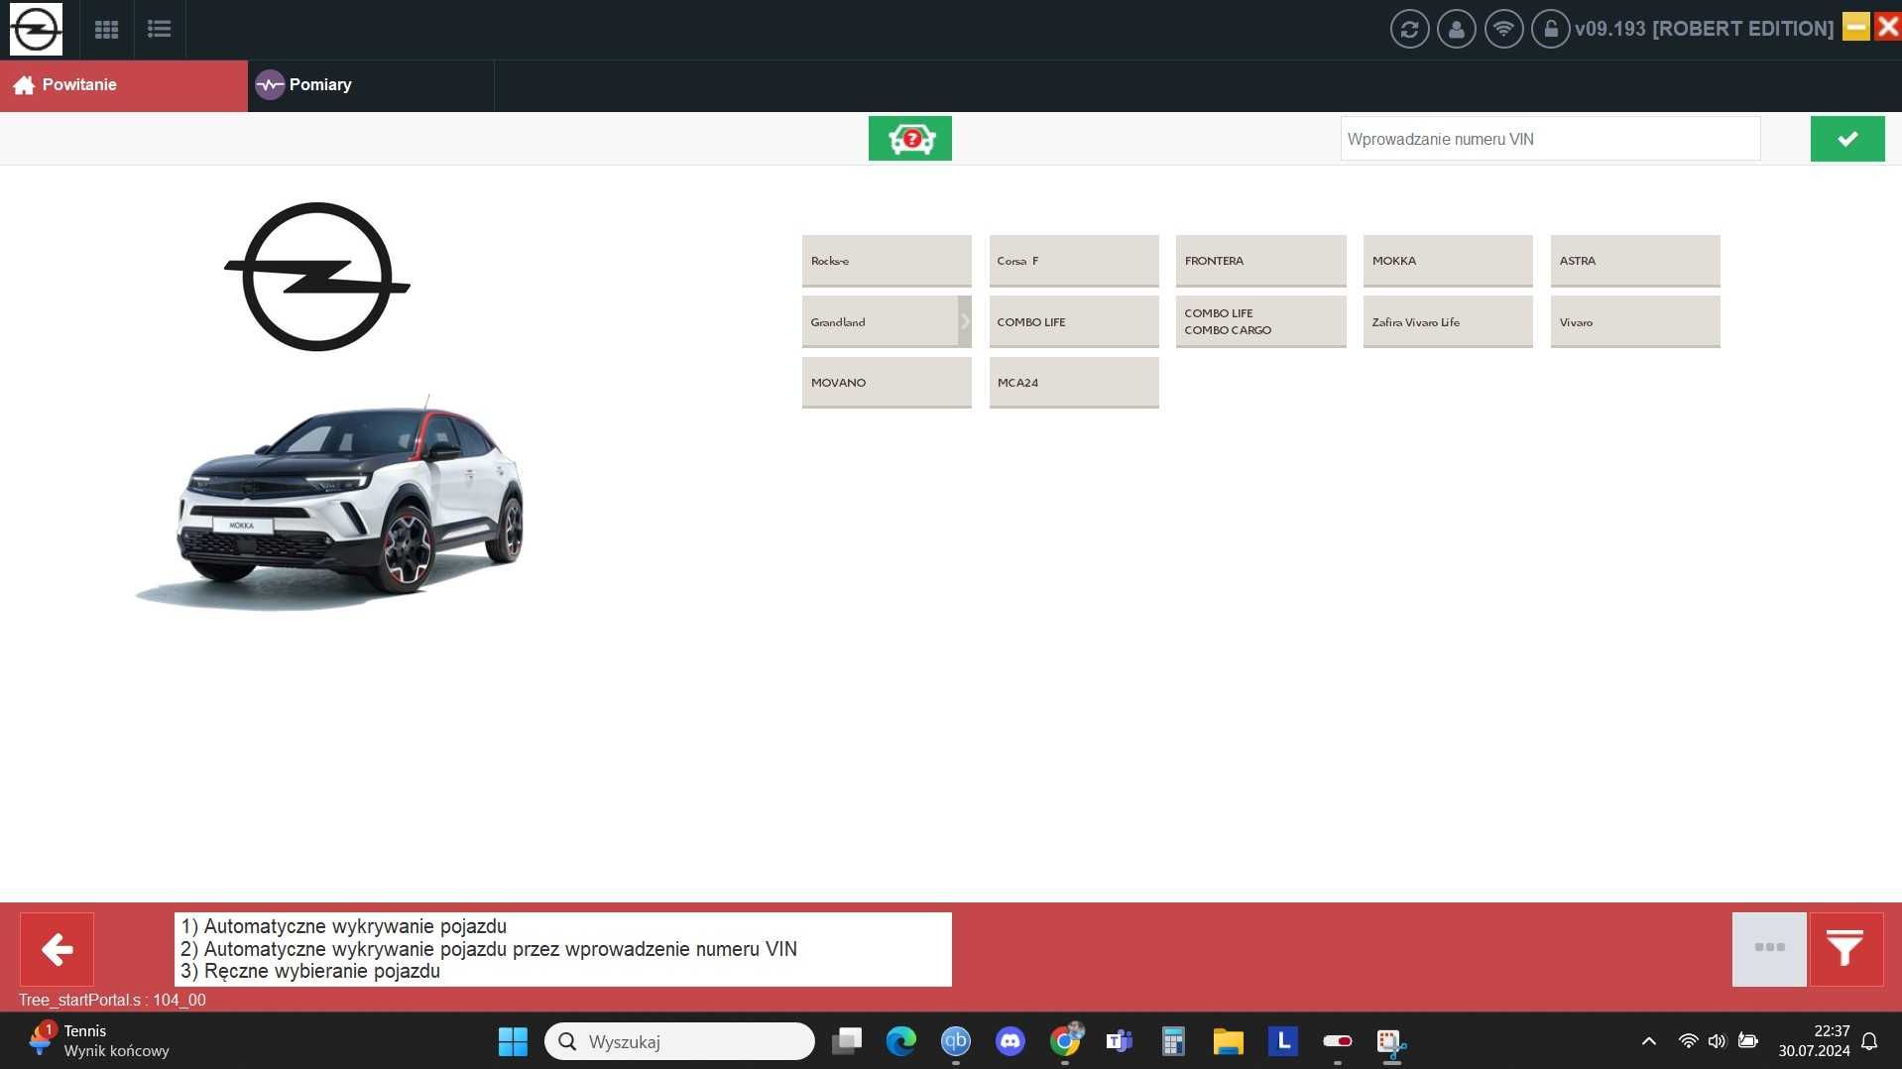Click the Wi-Fi connection status icon
The width and height of the screenshot is (1902, 1069).
[x=1503, y=29]
